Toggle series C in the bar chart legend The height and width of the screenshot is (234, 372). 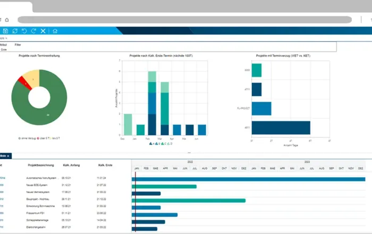164,144
